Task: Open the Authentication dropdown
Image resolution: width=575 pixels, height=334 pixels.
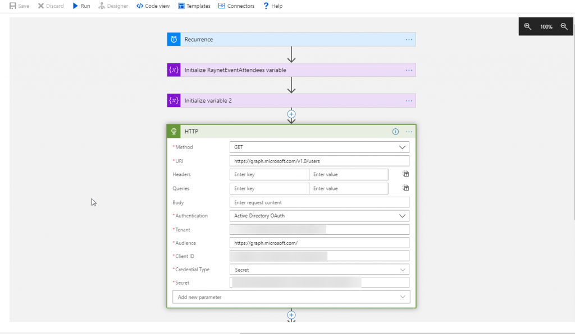Action: coord(320,216)
